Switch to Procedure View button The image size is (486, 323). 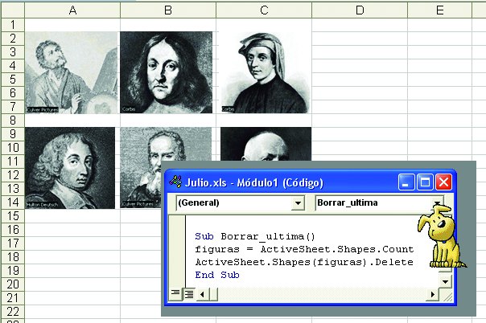[175, 293]
